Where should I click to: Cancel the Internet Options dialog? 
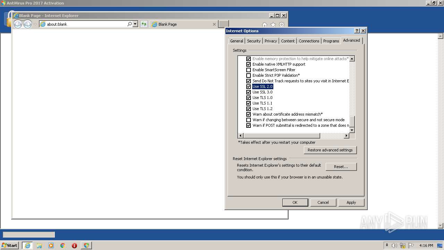(323, 202)
